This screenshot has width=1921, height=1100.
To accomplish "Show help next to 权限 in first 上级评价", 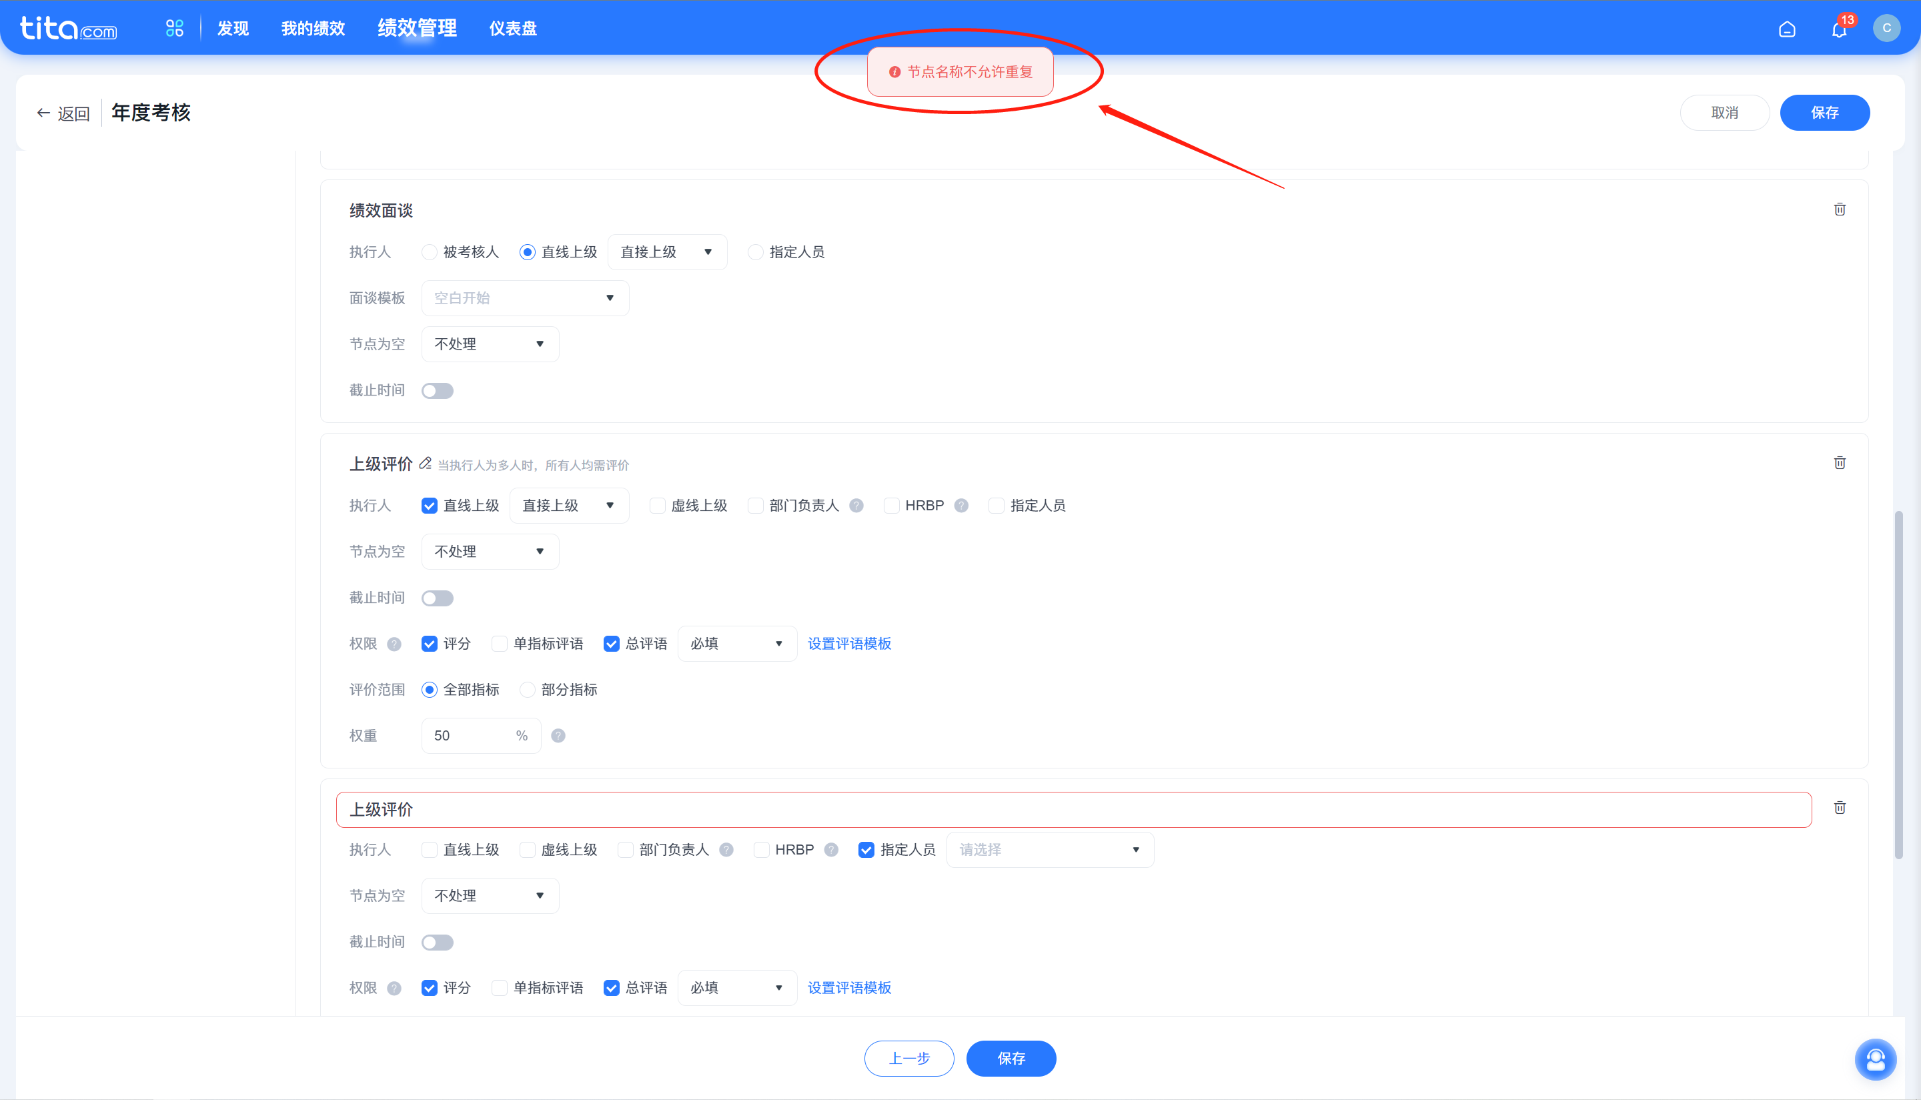I will click(394, 644).
